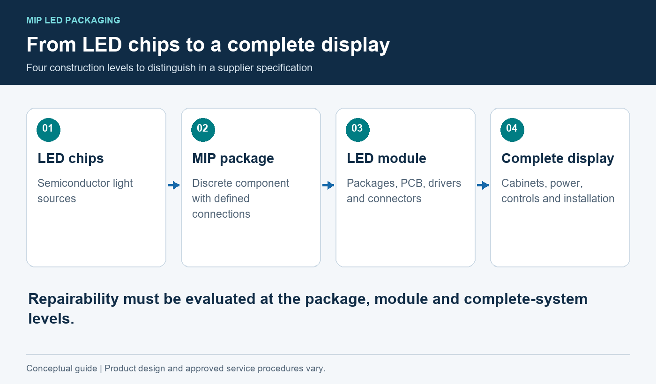Select the 'LED chips' card heading
This screenshot has height=384, width=656.
71,158
